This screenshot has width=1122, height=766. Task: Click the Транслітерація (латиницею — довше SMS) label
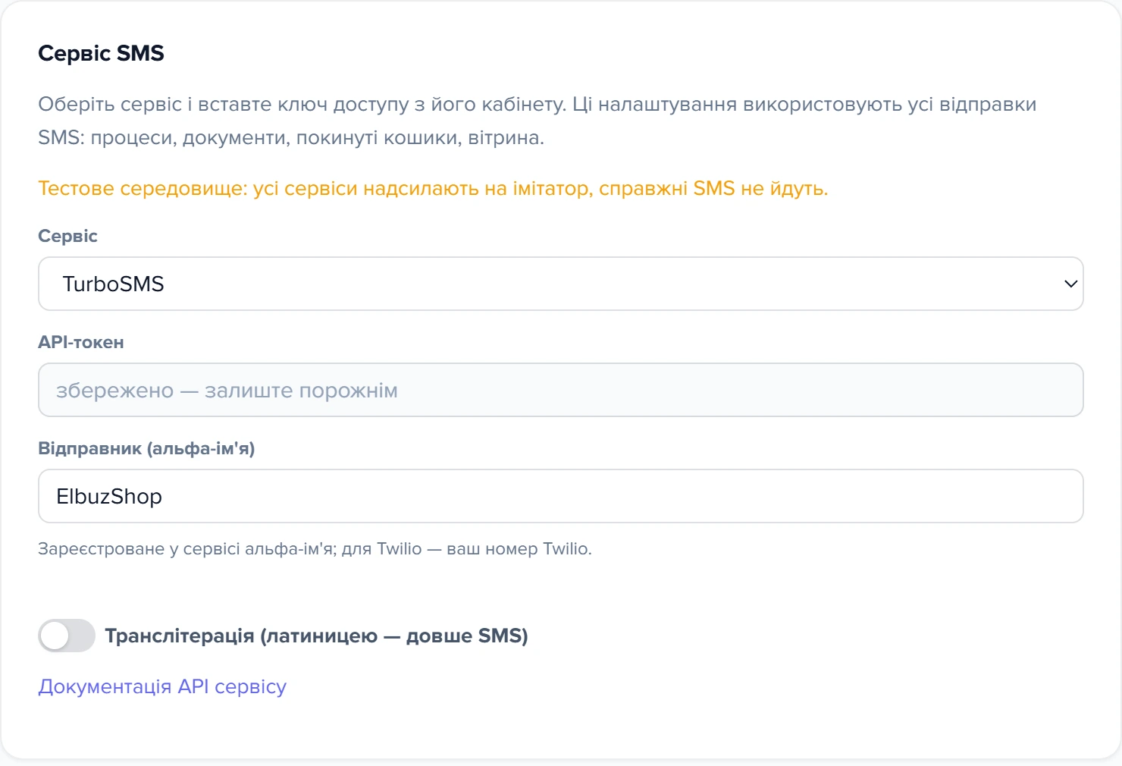[x=316, y=636]
